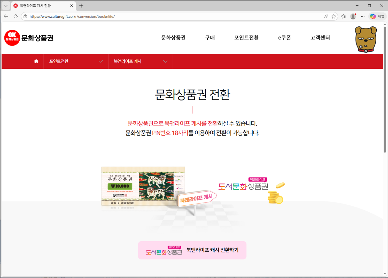Expand the 북앤라이프 캐시 breadcrumb dropdown
This screenshot has height=278, width=388.
[141, 61]
